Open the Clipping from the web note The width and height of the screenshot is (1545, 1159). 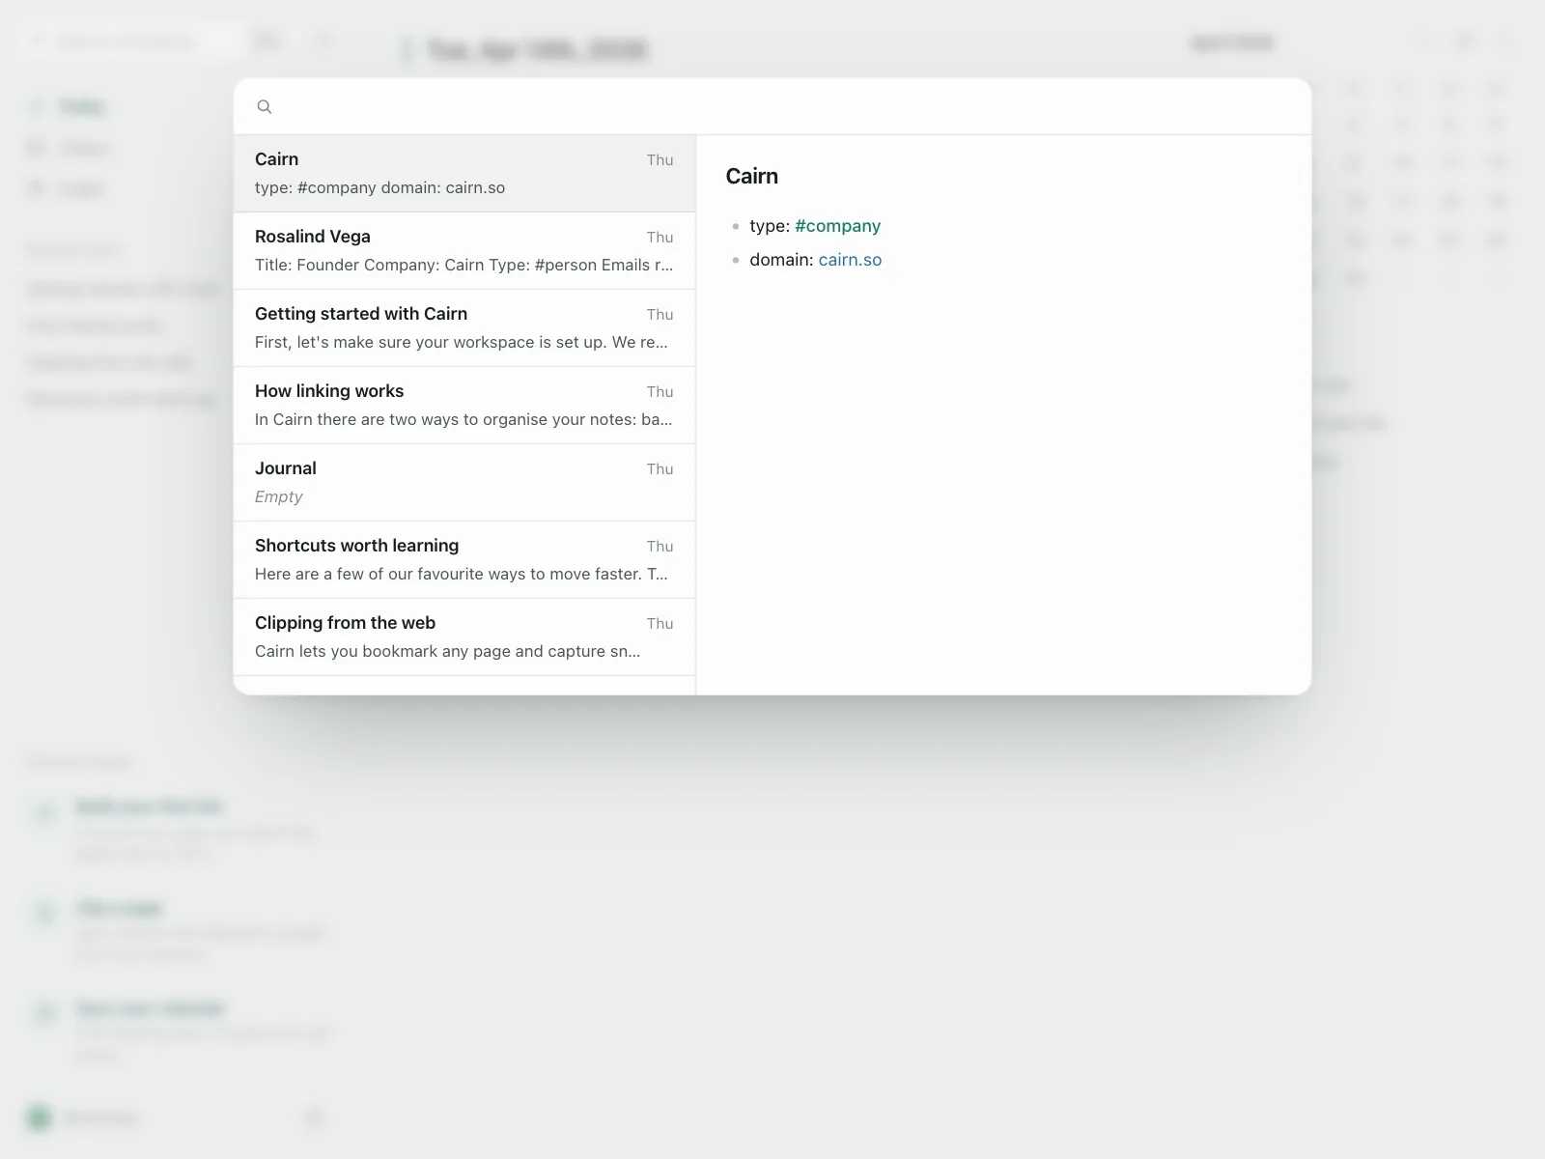pos(464,637)
